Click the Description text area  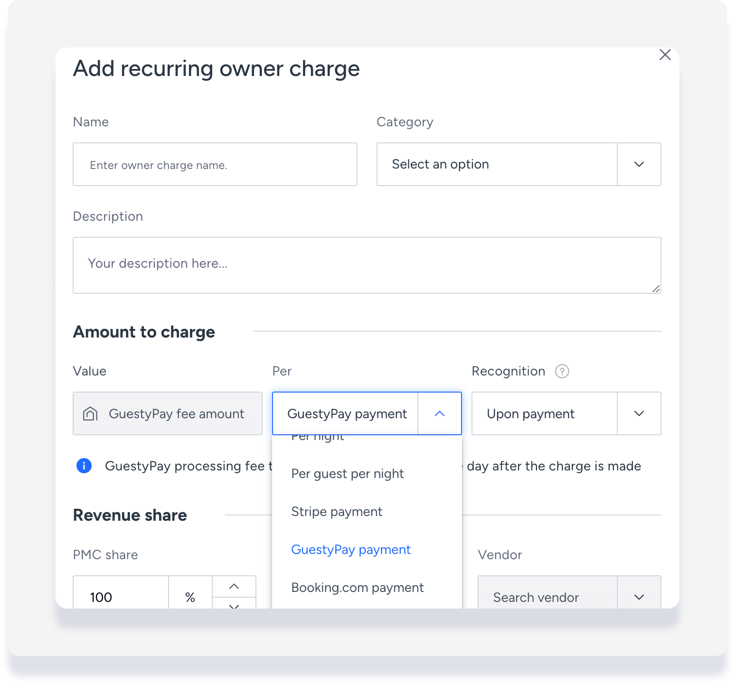click(x=367, y=265)
